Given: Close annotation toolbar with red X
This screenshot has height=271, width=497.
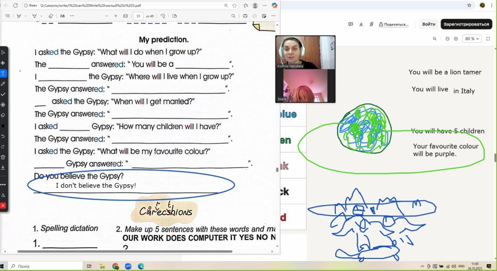Looking at the screenshot, I should [x=3, y=206].
